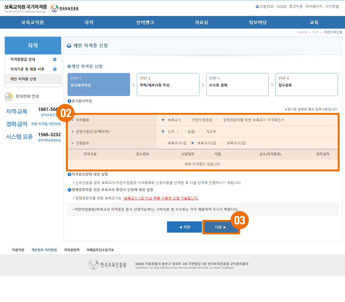Click the footer 한국보육진흥원 logo
The height and width of the screenshot is (302, 345).
(x=107, y=265)
